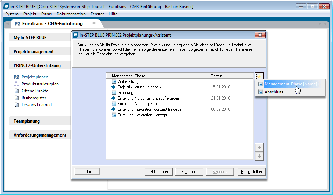This screenshot has width=333, height=195.
Task: Close the Eurotrans - CMS-Einführung tab
Action: [x=94, y=23]
